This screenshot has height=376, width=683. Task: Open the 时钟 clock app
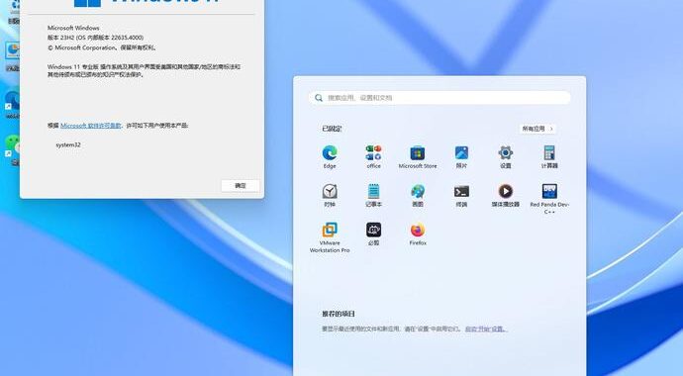click(x=330, y=195)
